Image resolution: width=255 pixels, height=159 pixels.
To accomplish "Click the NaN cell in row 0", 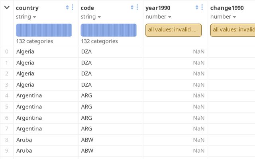I will click(198, 52).
